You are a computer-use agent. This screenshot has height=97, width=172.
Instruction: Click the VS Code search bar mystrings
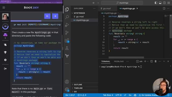click(122, 3)
